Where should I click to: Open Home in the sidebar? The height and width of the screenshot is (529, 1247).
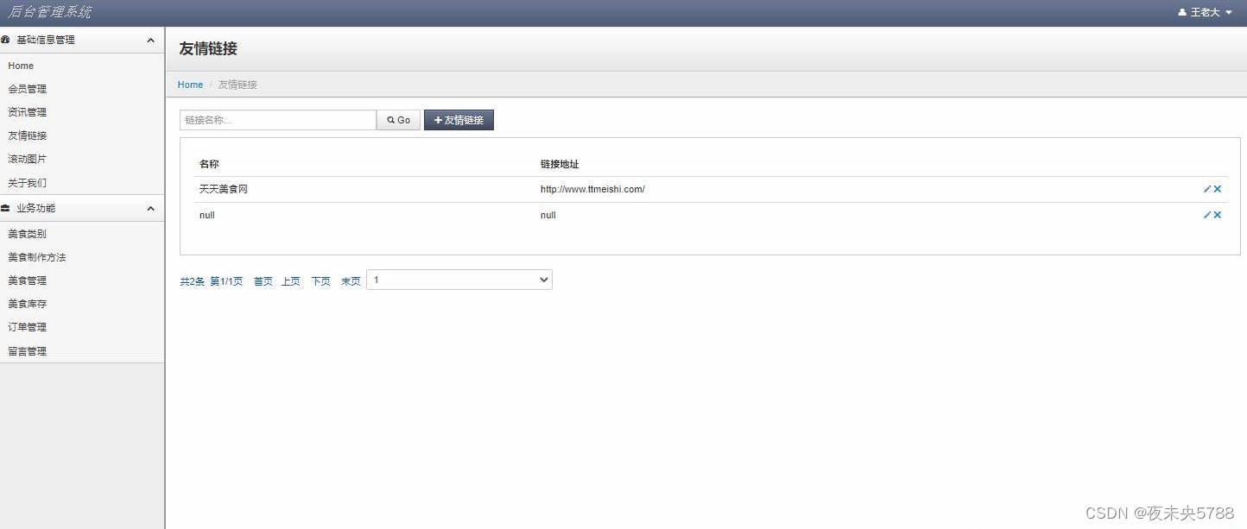[21, 66]
